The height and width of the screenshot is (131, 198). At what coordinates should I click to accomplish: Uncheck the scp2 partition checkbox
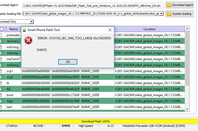click(1, 77)
